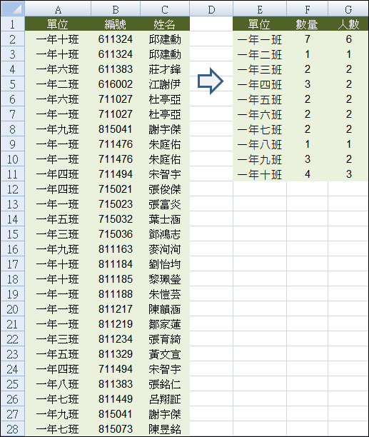
Task: Click the right-pointing block arrow shape
Action: click(211, 81)
